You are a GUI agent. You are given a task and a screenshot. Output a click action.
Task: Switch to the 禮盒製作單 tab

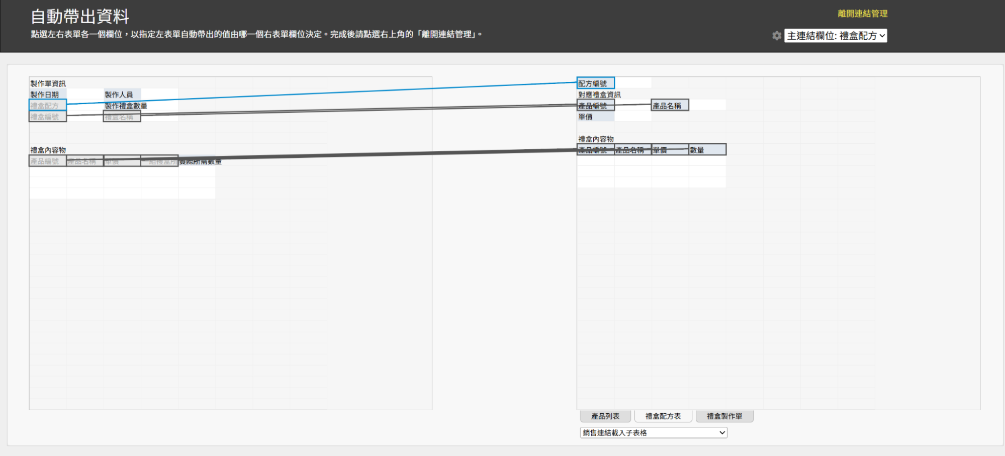pos(724,416)
